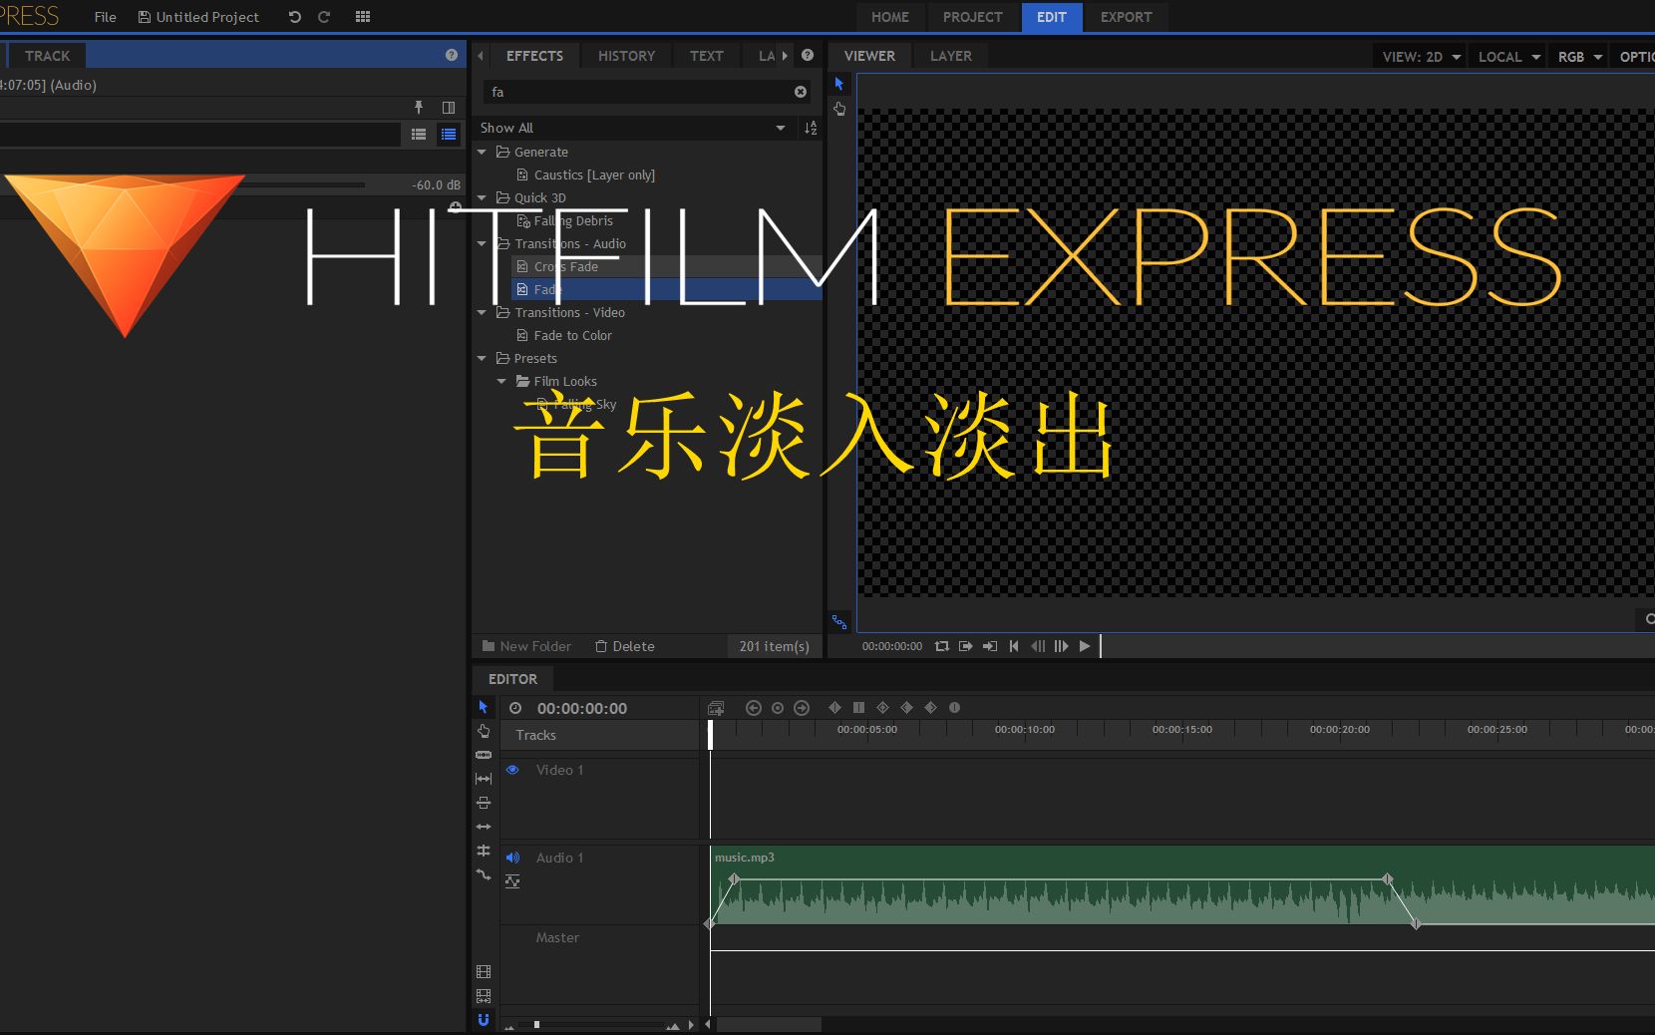Sort effects alphabetically
The width and height of the screenshot is (1655, 1035).
point(811,128)
